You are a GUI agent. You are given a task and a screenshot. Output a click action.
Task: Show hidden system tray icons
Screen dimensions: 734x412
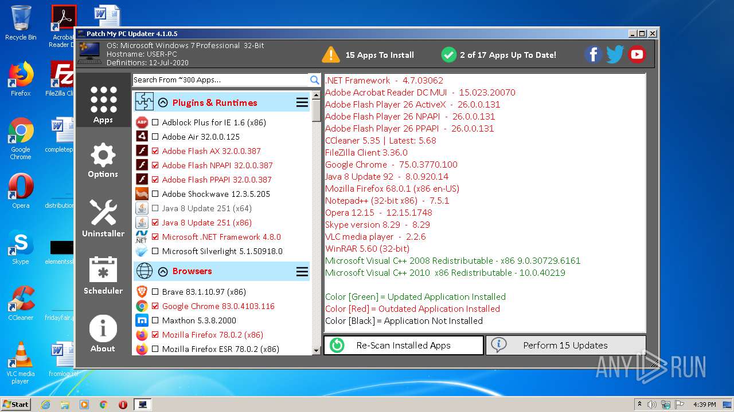pos(639,405)
